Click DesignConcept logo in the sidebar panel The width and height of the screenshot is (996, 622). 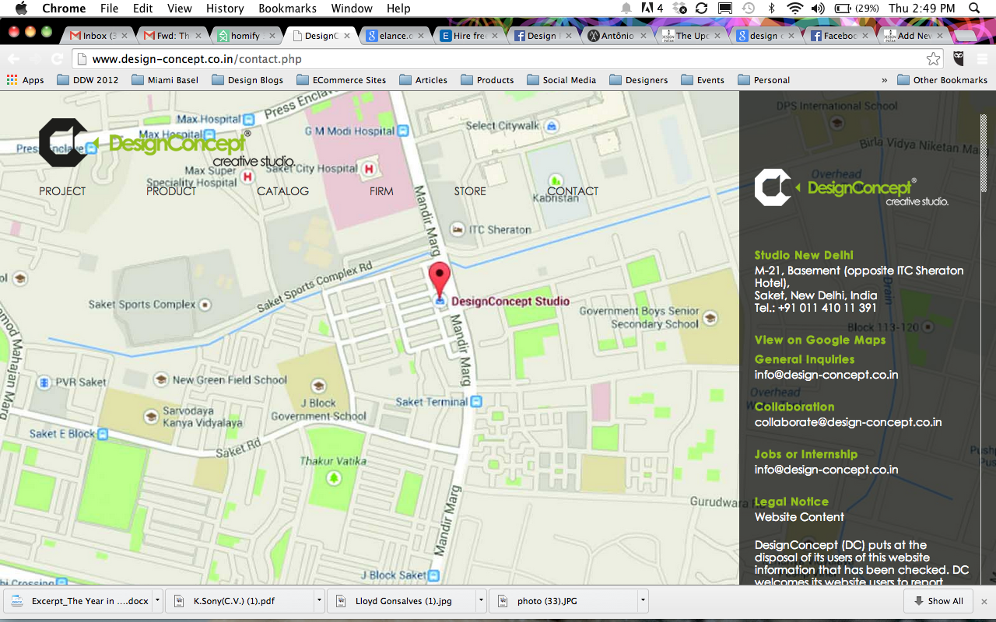[x=851, y=187]
